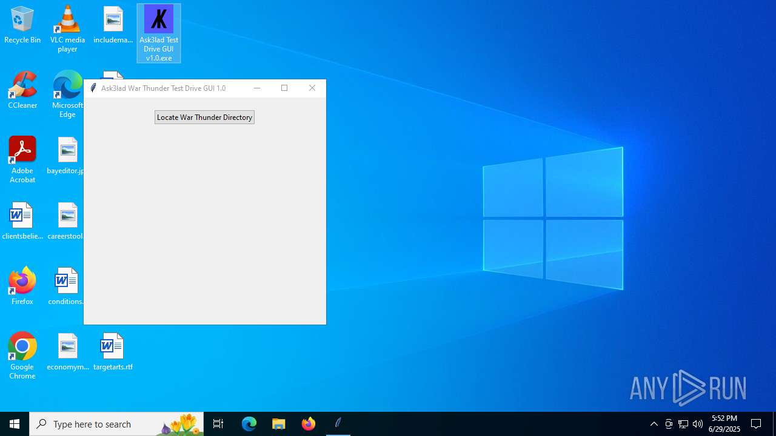This screenshot has height=436, width=776.
Task: Select the Microsoft Edge desktop shortcut
Action: (x=67, y=94)
